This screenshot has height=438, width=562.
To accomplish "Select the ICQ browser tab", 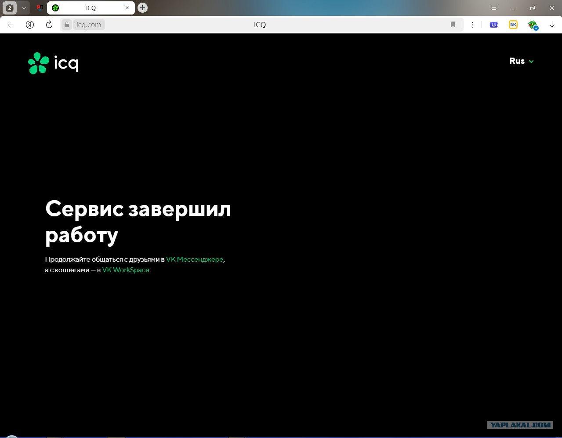I will click(91, 8).
